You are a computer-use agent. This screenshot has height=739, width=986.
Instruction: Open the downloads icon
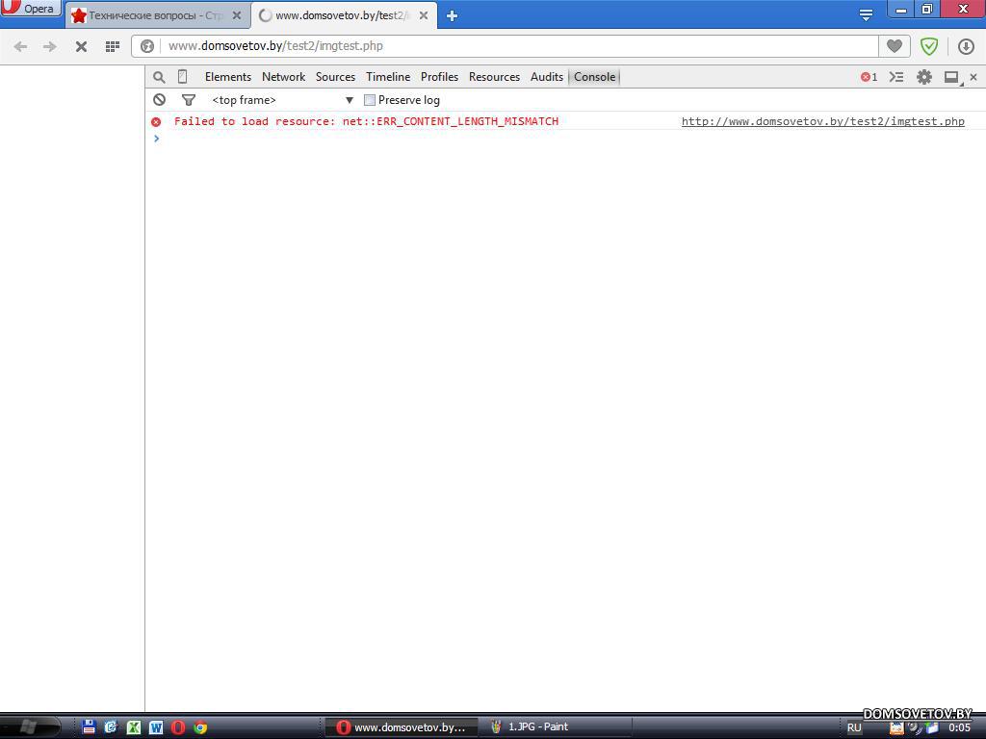966,46
